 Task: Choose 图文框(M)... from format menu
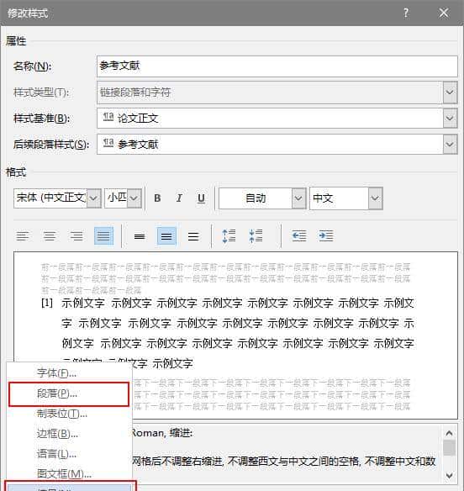(x=69, y=474)
